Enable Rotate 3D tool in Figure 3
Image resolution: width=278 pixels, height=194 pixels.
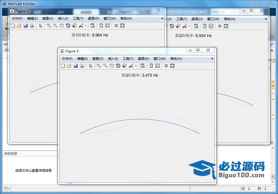[118, 66]
